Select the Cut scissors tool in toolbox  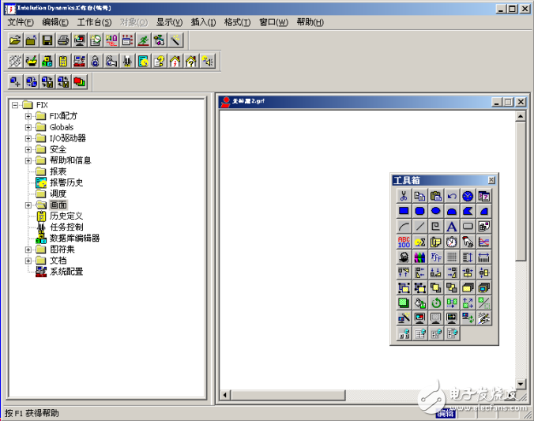coord(403,196)
